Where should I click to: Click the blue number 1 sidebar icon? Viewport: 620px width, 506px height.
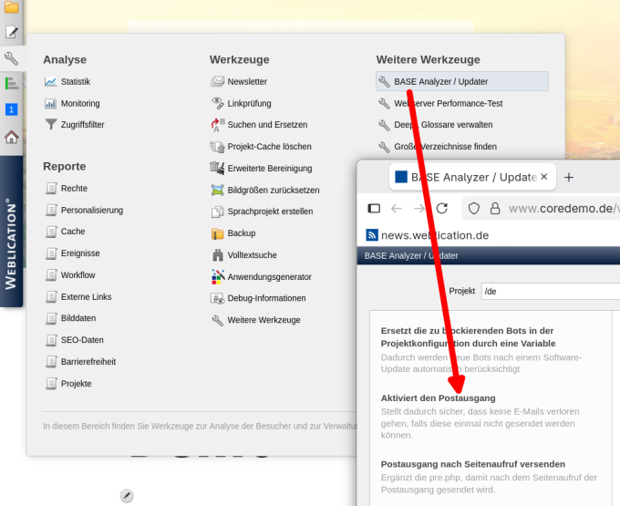[12, 109]
